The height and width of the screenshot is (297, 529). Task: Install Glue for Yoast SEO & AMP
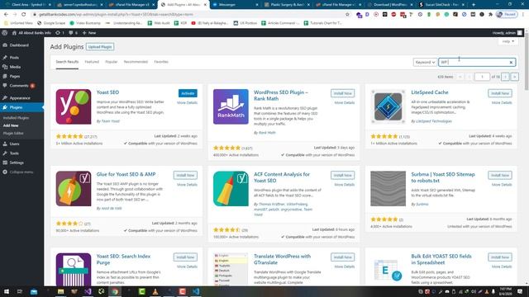click(x=185, y=175)
